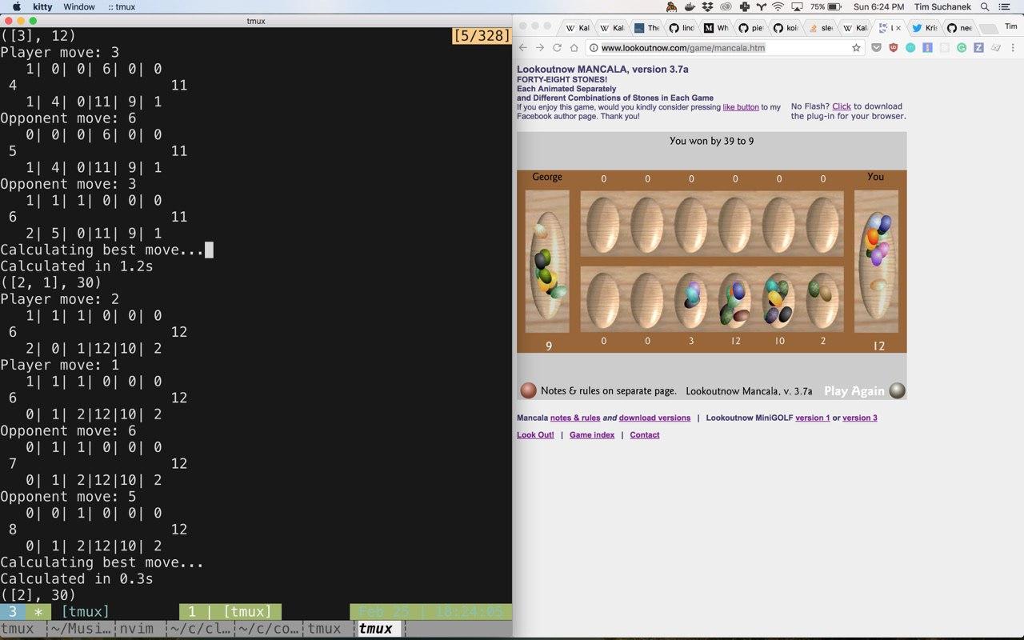Click the Play Again button

click(x=854, y=391)
